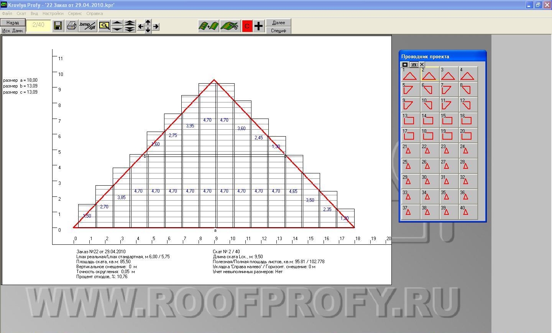This screenshot has width=552, height=333.
Task: Activate the yellow magnifier zoom tool
Action: 104,26
